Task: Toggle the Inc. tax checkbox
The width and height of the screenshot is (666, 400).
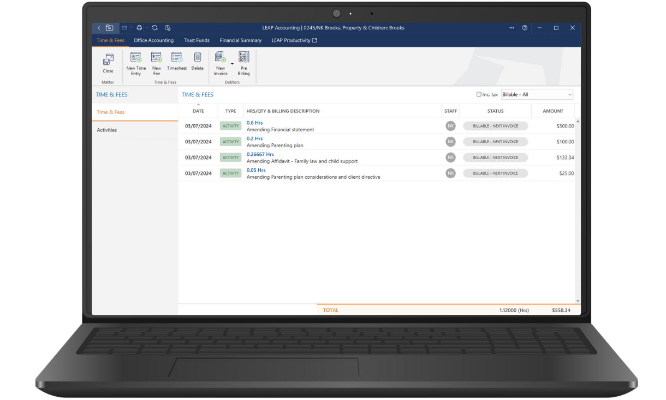Action: point(479,94)
